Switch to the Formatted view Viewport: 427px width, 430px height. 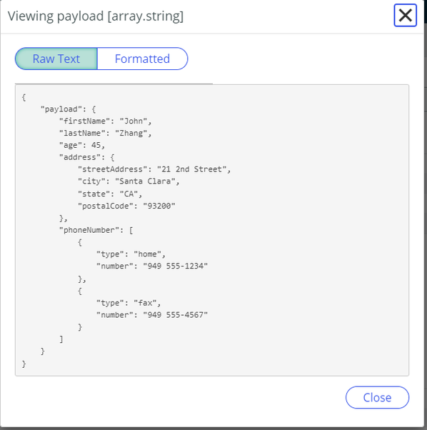142,59
